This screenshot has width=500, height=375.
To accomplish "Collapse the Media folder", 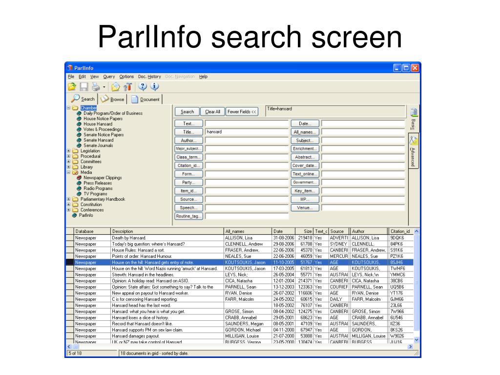I will point(68,172).
